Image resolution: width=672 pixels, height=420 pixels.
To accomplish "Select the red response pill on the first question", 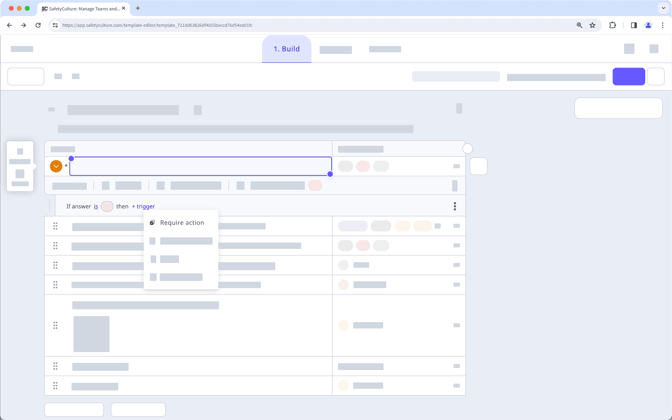I will pyautogui.click(x=364, y=166).
